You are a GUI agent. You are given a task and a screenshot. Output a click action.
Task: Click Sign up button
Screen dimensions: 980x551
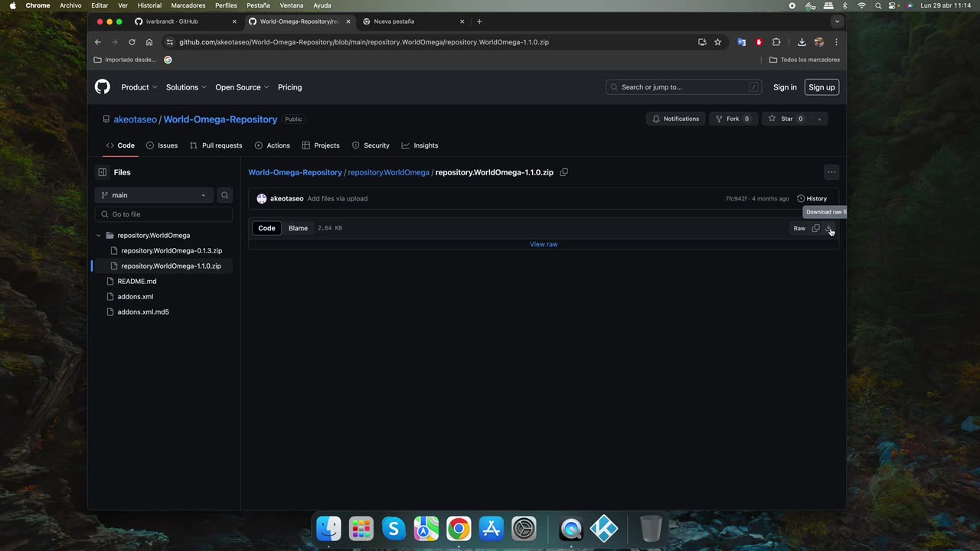[822, 87]
